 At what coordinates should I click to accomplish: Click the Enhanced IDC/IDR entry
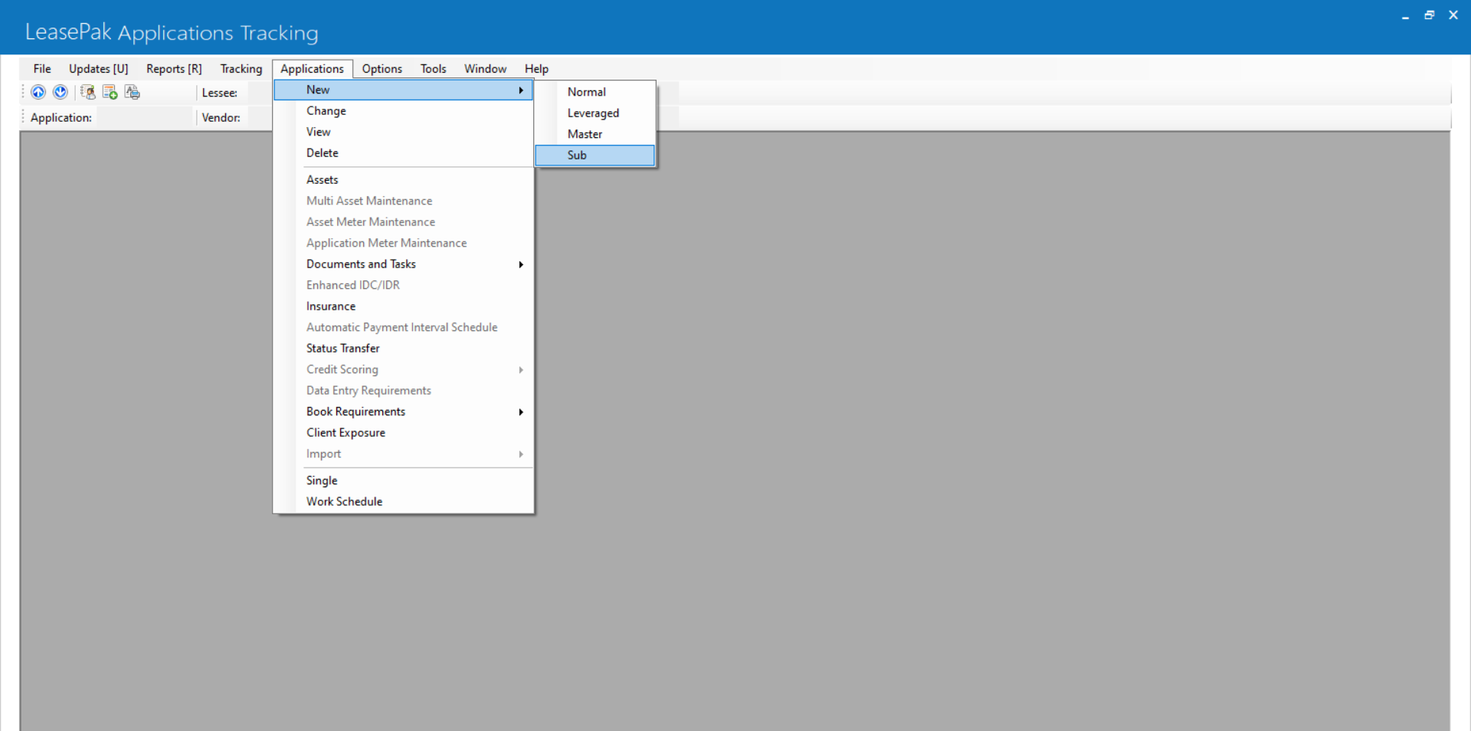click(x=404, y=285)
